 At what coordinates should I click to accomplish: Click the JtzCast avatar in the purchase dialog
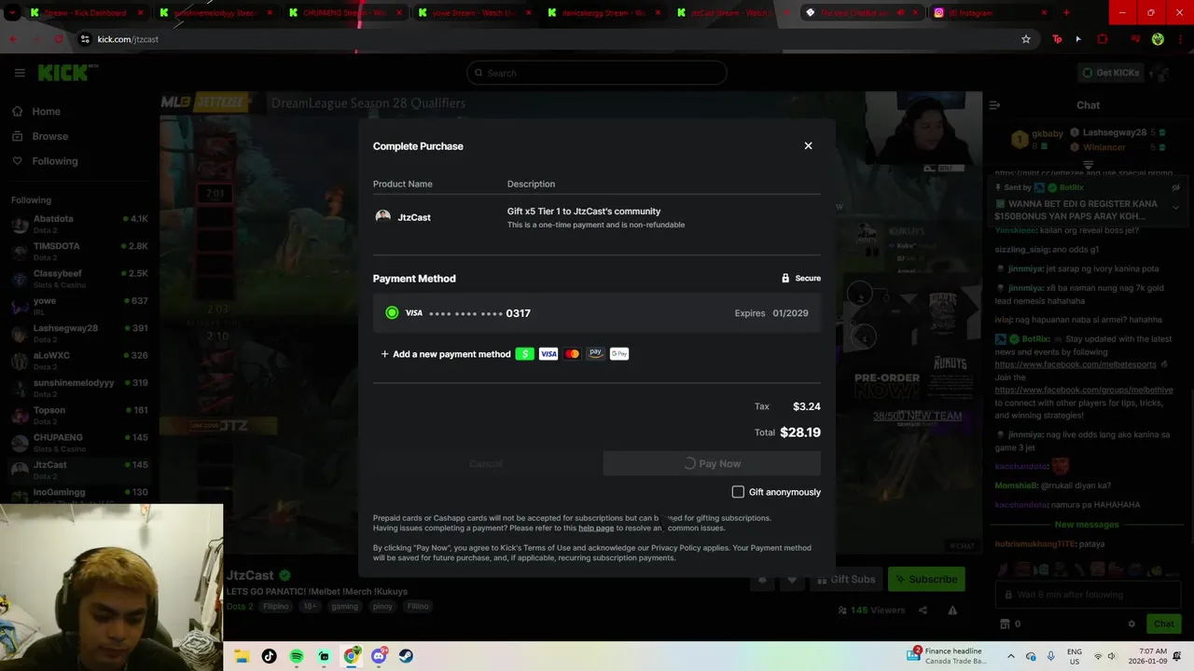382,217
